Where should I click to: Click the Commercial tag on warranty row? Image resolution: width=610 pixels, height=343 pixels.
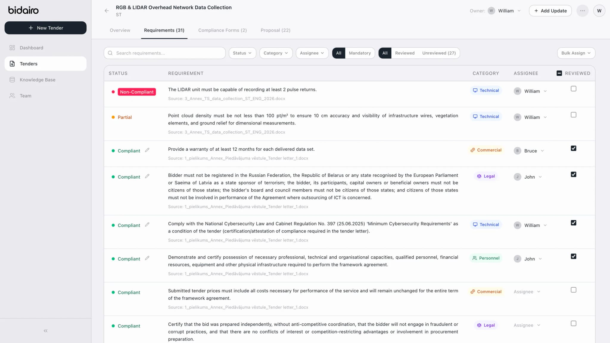pyautogui.click(x=486, y=150)
